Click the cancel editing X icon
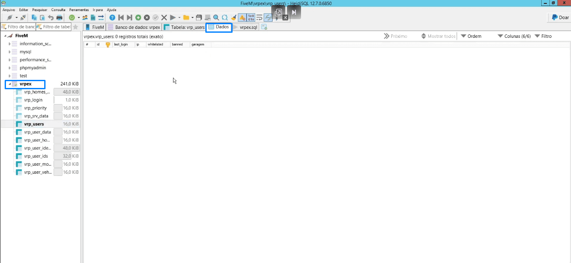Viewport: 571px width, 263px height. [164, 17]
